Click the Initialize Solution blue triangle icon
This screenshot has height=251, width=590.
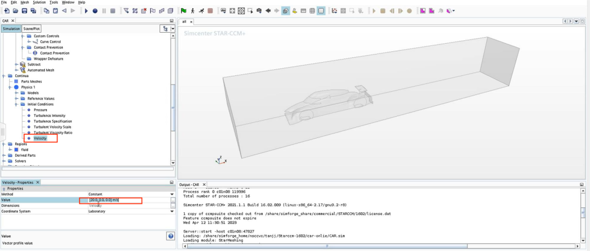click(86, 11)
